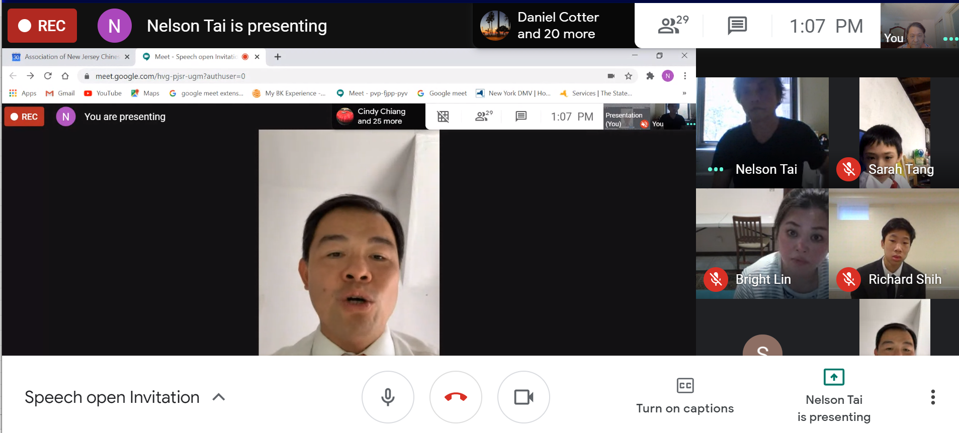
Task: Open the browser extensions puzzle icon
Action: point(650,76)
